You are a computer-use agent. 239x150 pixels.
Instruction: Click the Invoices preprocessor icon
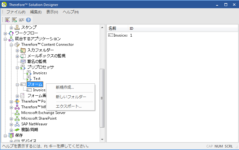pos(29,73)
